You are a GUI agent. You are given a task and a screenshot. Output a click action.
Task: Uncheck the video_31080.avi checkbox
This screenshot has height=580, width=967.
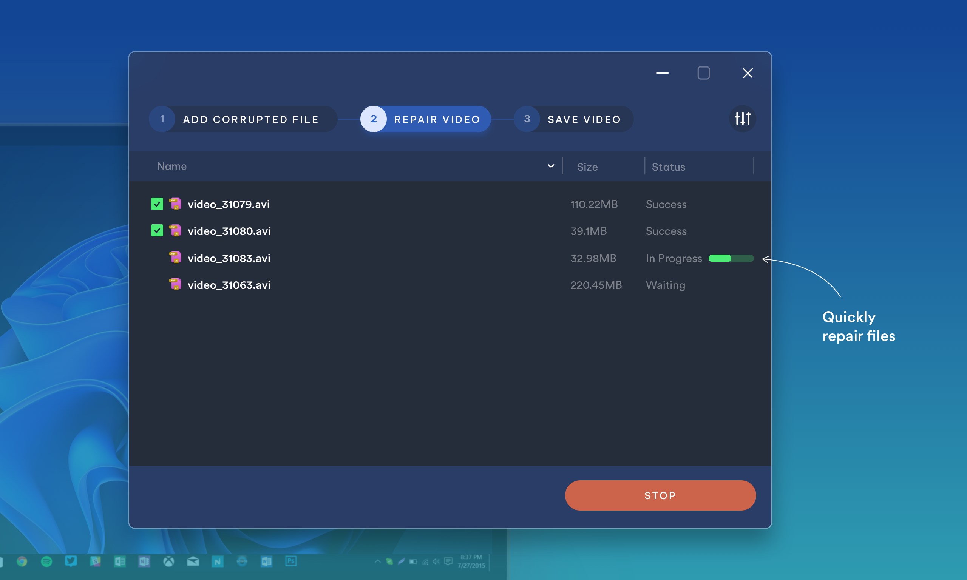point(157,231)
